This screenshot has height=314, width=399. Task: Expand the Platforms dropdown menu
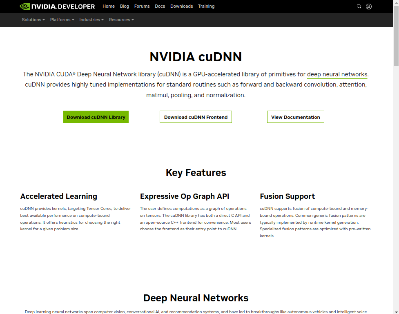click(x=62, y=20)
